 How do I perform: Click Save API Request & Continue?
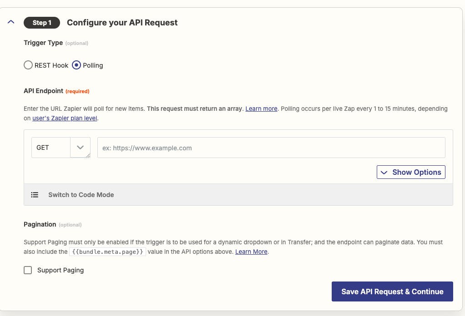click(392, 291)
